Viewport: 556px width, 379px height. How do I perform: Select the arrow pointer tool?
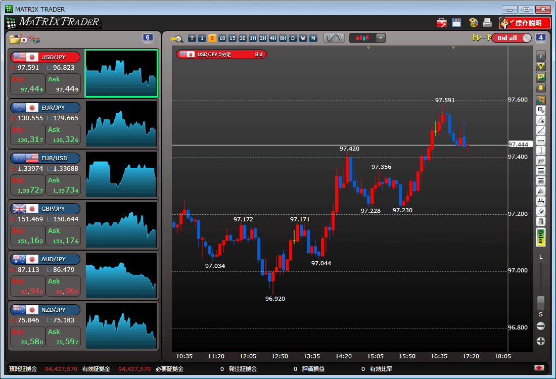point(540,110)
